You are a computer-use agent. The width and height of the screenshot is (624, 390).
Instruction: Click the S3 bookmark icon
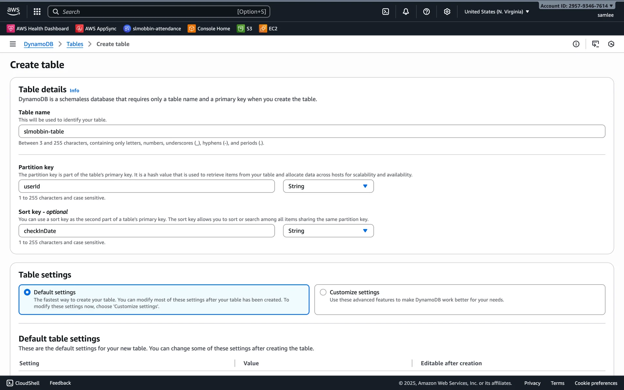coord(241,29)
